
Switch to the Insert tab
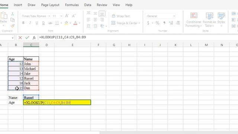[x=18, y=5]
